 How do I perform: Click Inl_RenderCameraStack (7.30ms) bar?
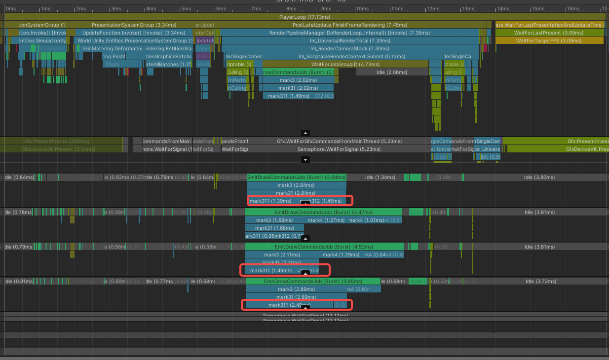pyautogui.click(x=349, y=48)
